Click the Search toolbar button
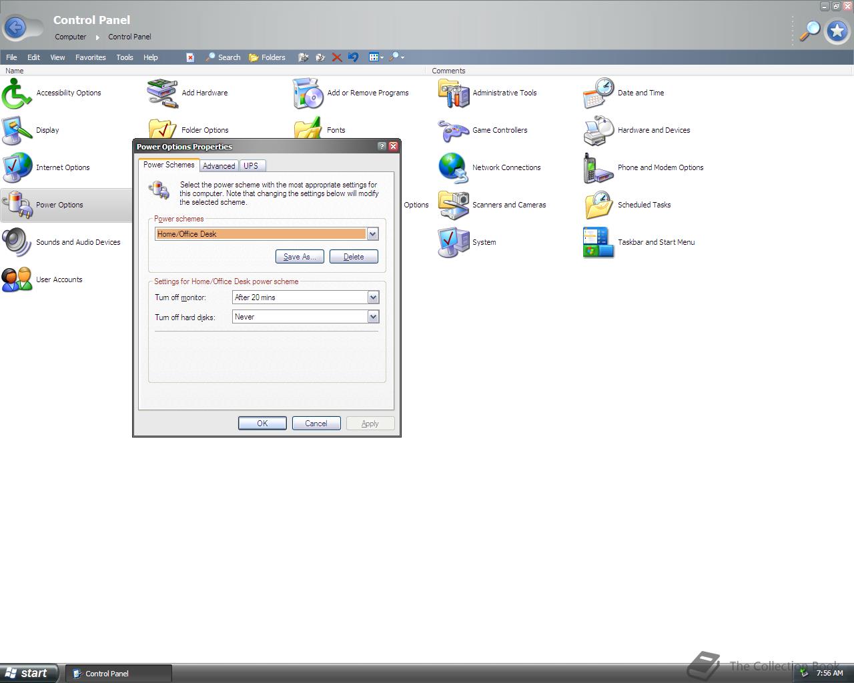This screenshot has height=683, width=854. tap(223, 57)
